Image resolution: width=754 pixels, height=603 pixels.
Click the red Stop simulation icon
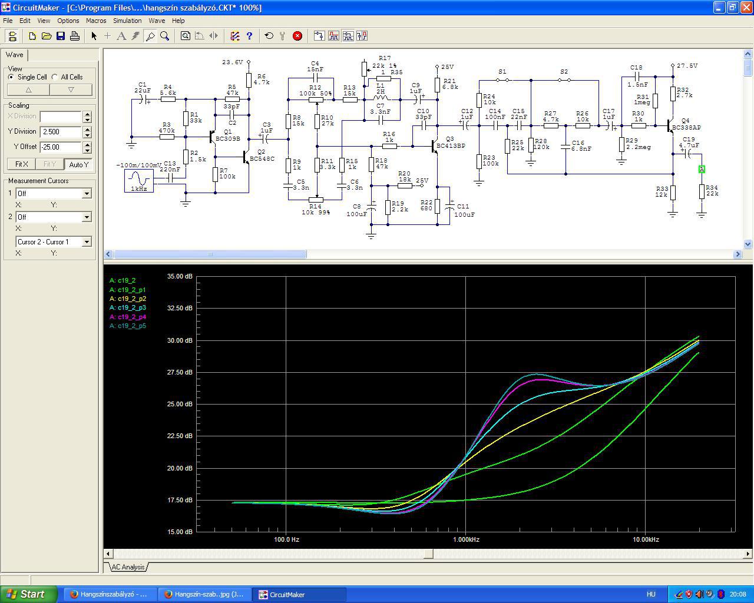(297, 36)
